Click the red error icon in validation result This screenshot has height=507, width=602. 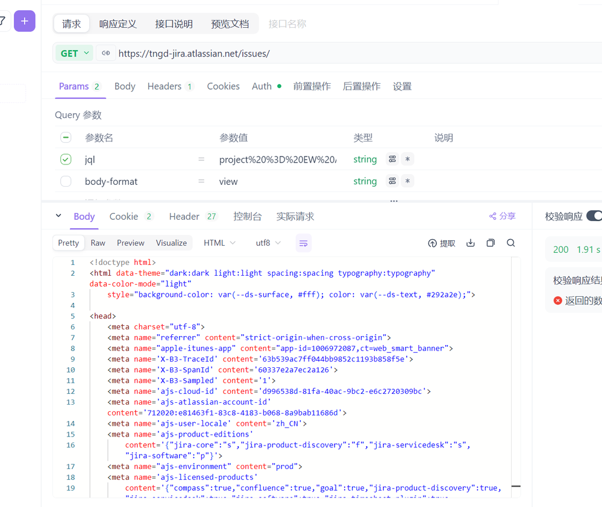557,300
